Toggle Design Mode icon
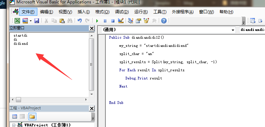The width and height of the screenshot is (265, 127). coord(121,21)
